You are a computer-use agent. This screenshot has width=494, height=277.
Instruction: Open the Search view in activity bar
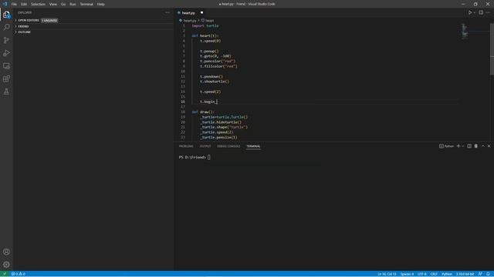pos(6,28)
